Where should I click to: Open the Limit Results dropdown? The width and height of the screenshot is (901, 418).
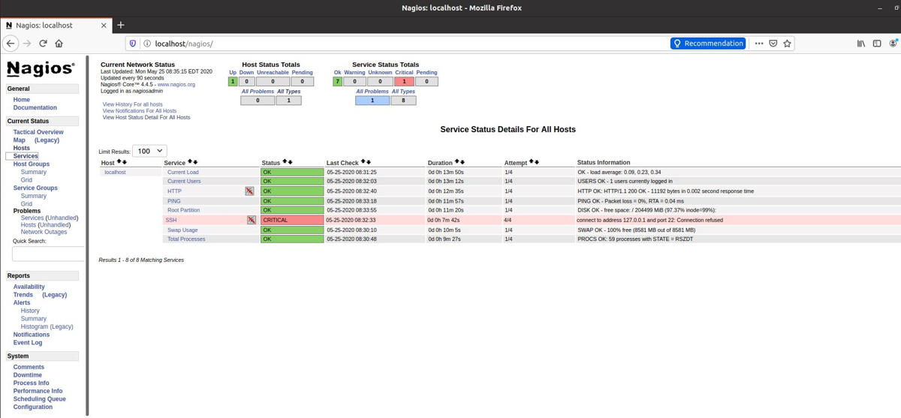[149, 151]
